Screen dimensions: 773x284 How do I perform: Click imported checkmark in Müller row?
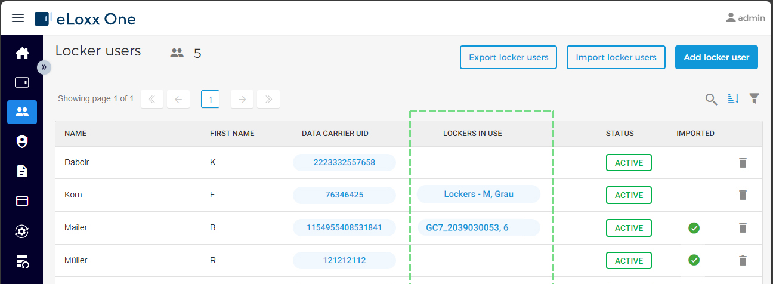(x=694, y=260)
